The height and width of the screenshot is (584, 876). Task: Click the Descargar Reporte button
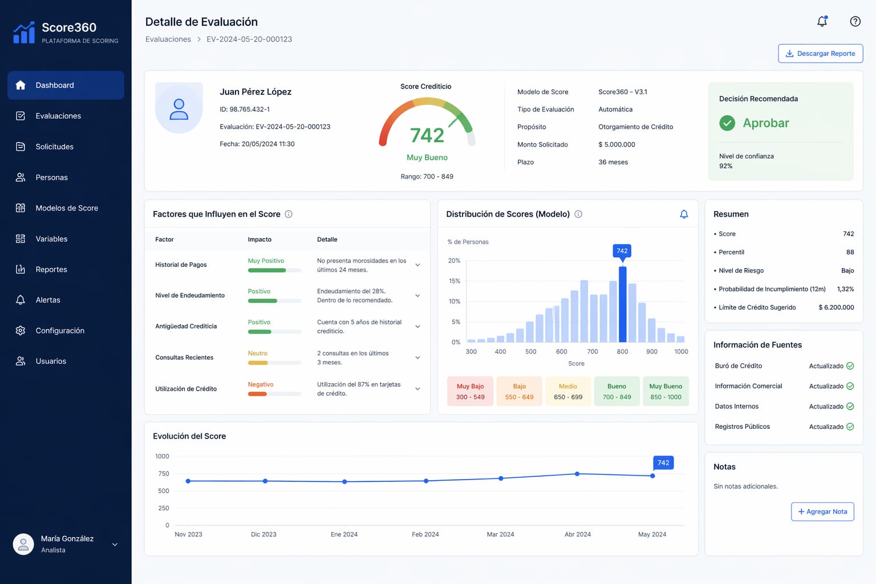point(820,53)
